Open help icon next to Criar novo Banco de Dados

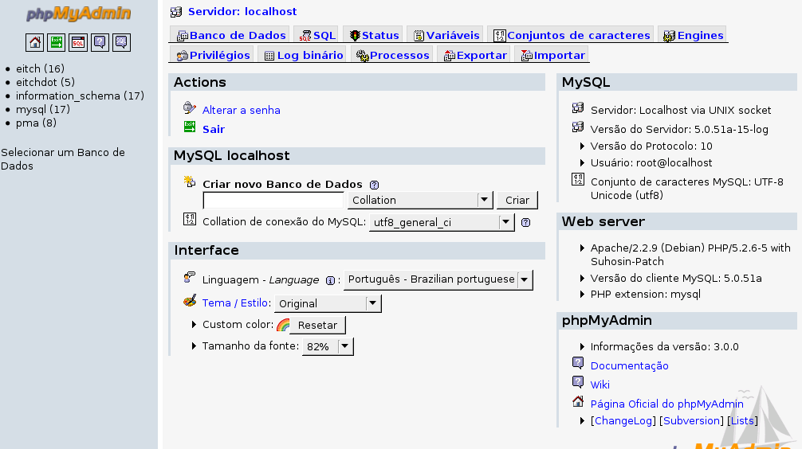click(375, 185)
